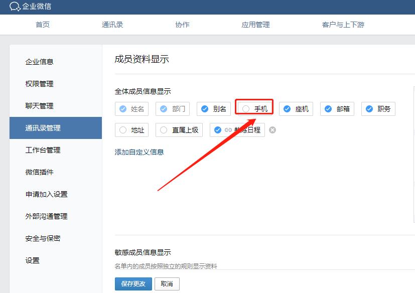
Task: Click the 保存更改 button
Action: [x=133, y=283]
